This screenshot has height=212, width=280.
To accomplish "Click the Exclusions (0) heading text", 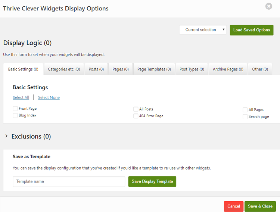I will [x=31, y=137].
